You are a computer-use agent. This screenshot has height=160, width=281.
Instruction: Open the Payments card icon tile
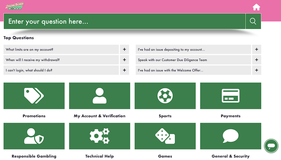click(x=231, y=96)
